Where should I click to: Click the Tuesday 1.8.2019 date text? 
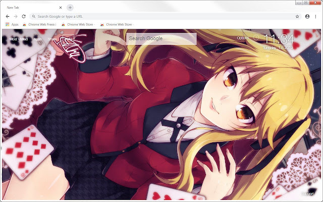click(x=278, y=47)
